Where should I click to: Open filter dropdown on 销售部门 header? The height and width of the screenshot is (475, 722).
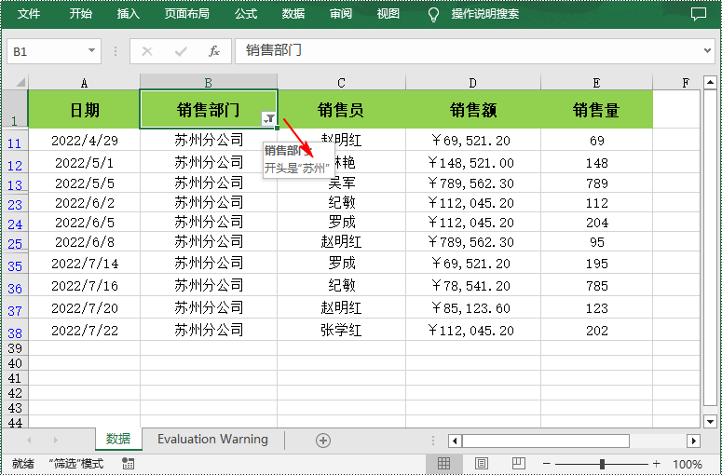[x=269, y=119]
